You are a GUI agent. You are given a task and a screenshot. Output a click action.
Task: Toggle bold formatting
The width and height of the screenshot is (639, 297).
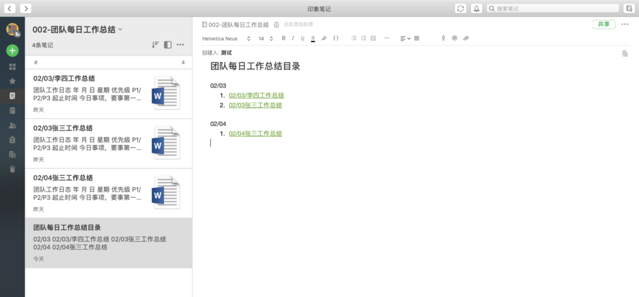coord(283,38)
